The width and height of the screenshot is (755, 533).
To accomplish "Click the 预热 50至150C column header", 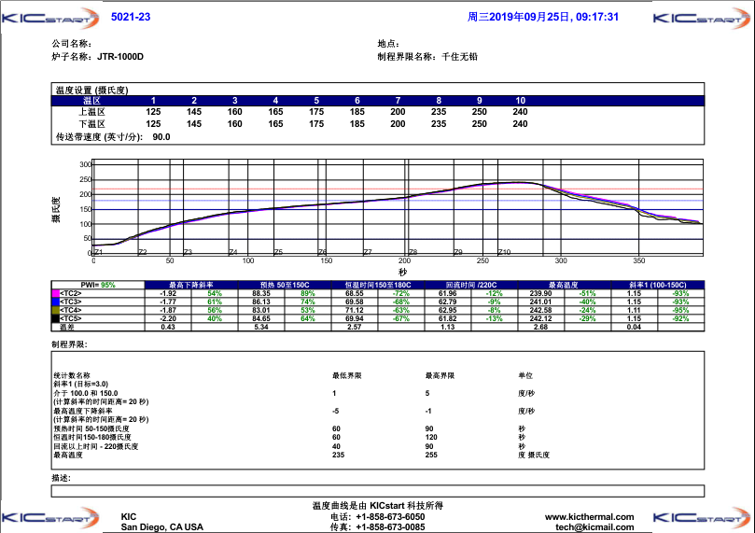I will tap(285, 285).
